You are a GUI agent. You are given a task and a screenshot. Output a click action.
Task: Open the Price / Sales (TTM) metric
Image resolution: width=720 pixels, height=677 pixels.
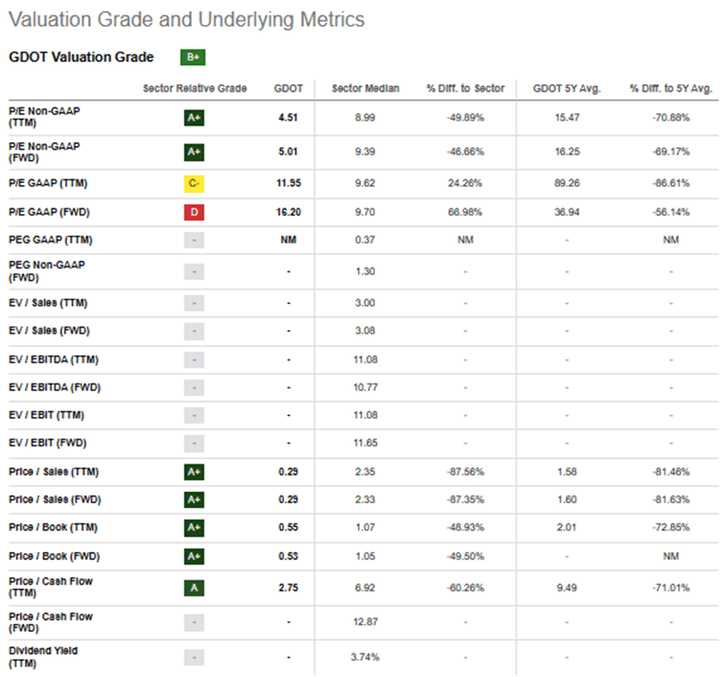tap(54, 472)
